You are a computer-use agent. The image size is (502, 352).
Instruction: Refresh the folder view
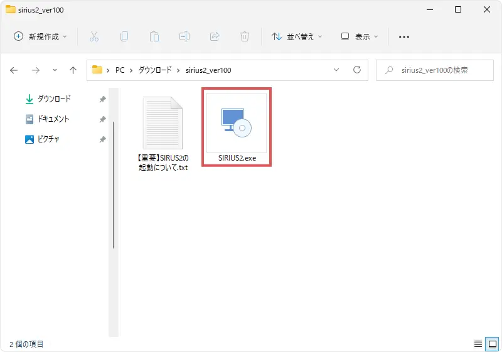coord(357,70)
